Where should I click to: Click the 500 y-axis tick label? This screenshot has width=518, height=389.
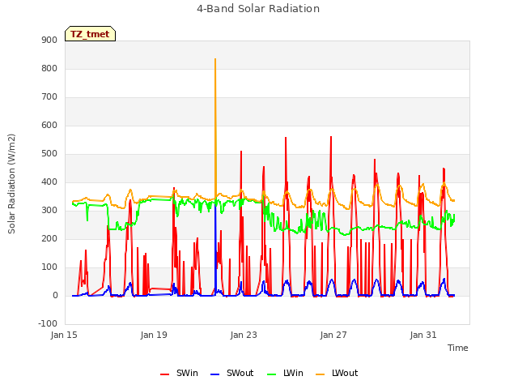pos(49,154)
